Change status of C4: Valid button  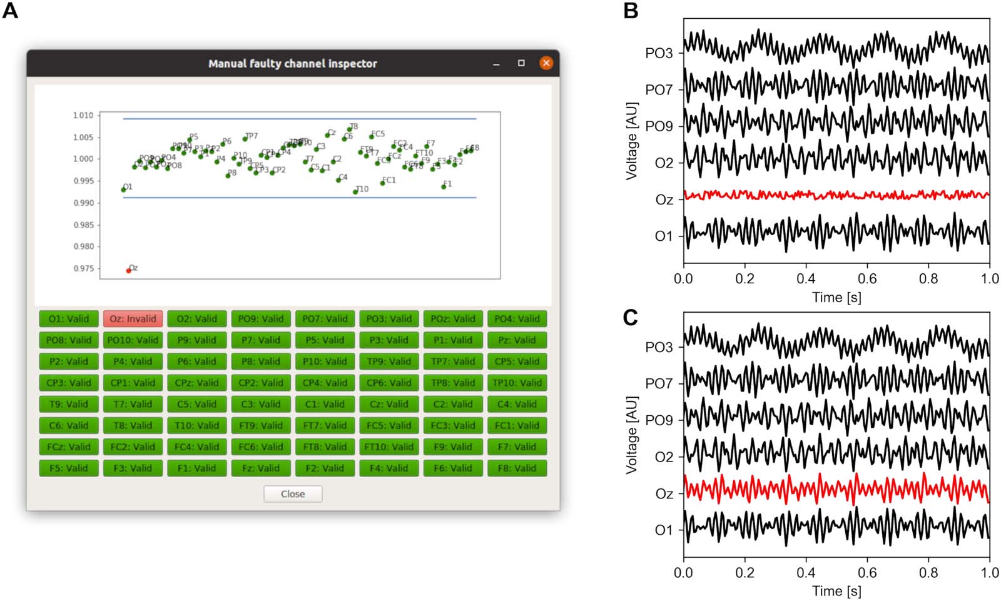coord(517,404)
